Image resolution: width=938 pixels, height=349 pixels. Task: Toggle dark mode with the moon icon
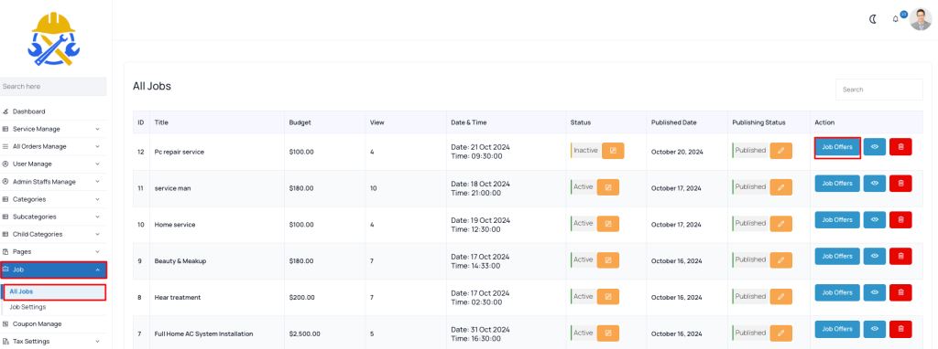coord(873,19)
